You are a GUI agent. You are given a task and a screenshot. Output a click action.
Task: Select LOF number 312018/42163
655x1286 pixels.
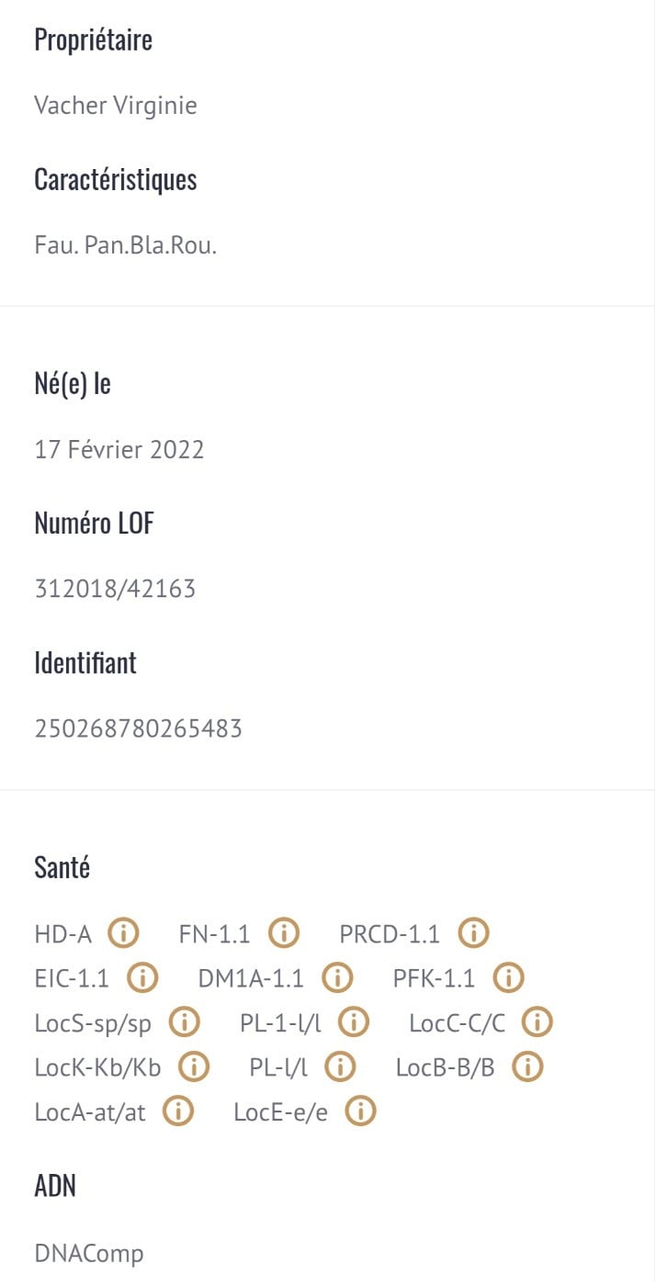click(115, 589)
